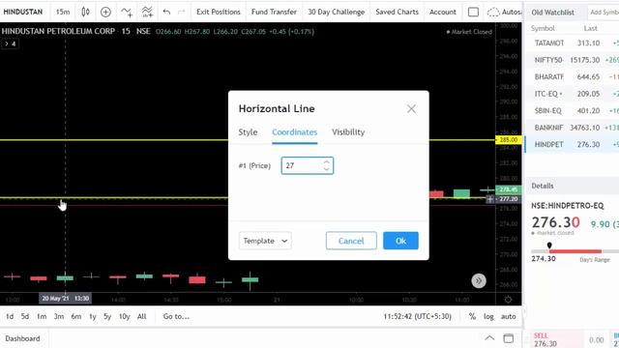Click the day's range slider marker
Viewport: 619px width, 348px height.
[549, 246]
